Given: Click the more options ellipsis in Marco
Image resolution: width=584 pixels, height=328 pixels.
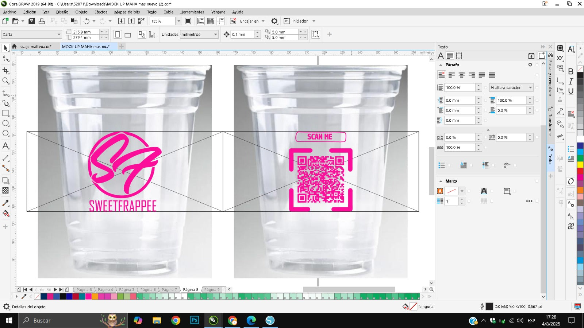Looking at the screenshot, I should pos(529,201).
